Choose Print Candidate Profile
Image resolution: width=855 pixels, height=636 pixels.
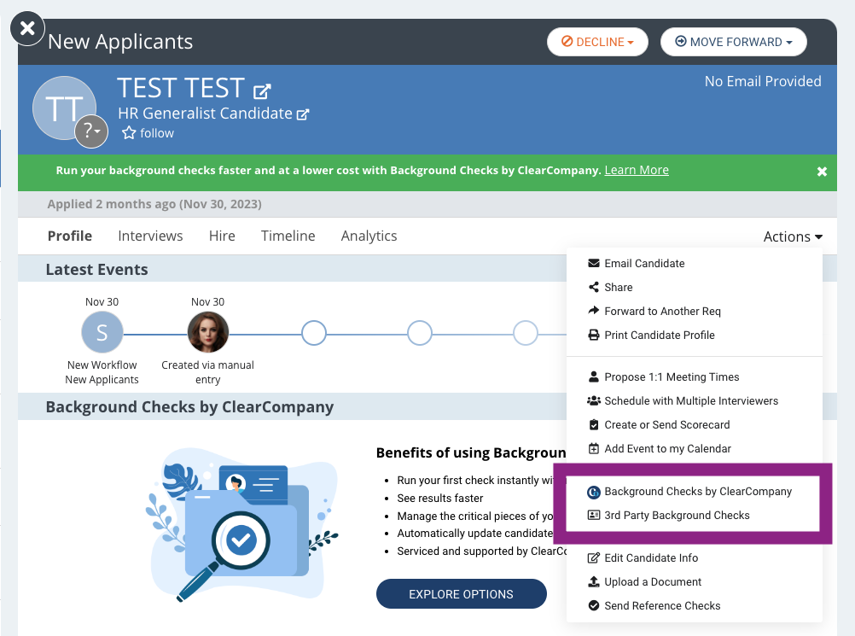(x=694, y=336)
